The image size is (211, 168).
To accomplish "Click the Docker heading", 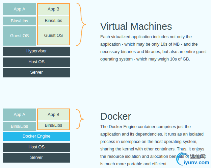I will 115,116.
